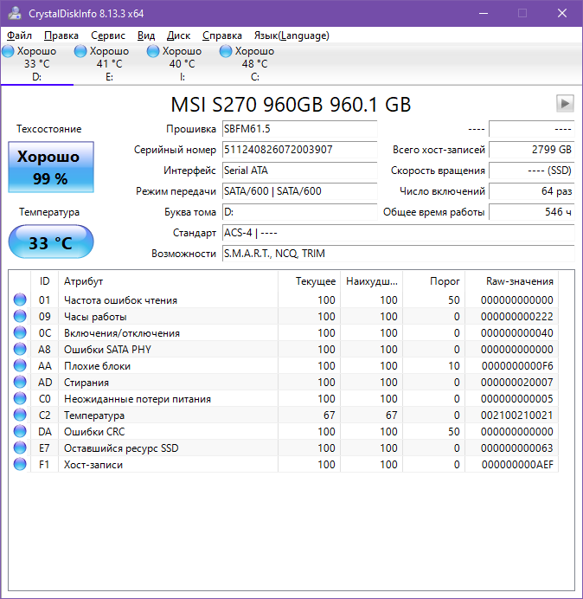Open the Файл menu
583x599 pixels.
(20, 35)
